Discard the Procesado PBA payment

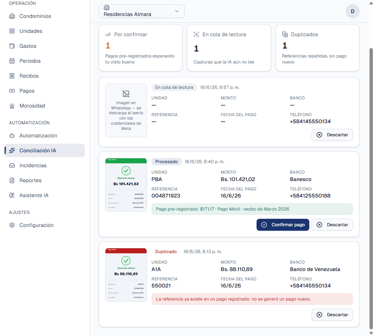332,225
